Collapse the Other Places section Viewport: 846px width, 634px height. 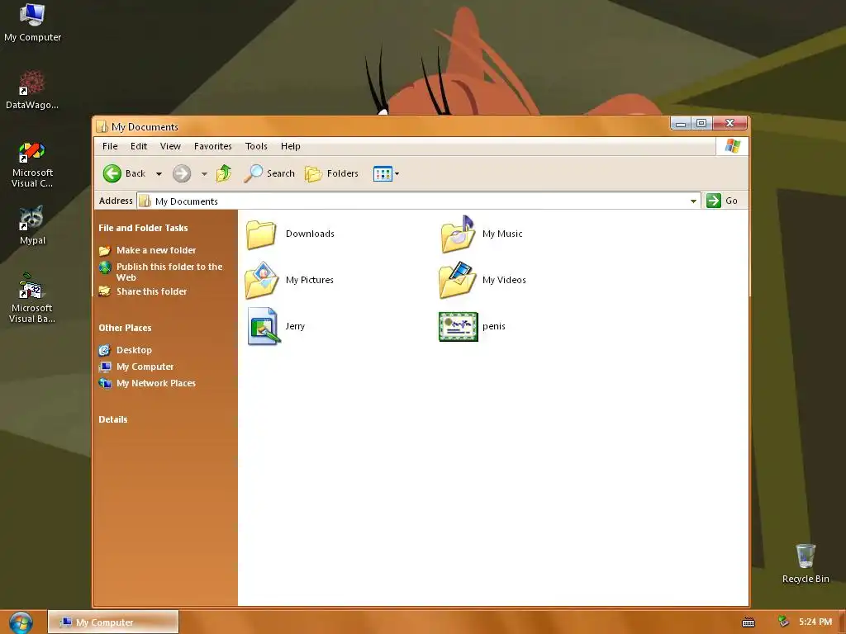point(125,328)
